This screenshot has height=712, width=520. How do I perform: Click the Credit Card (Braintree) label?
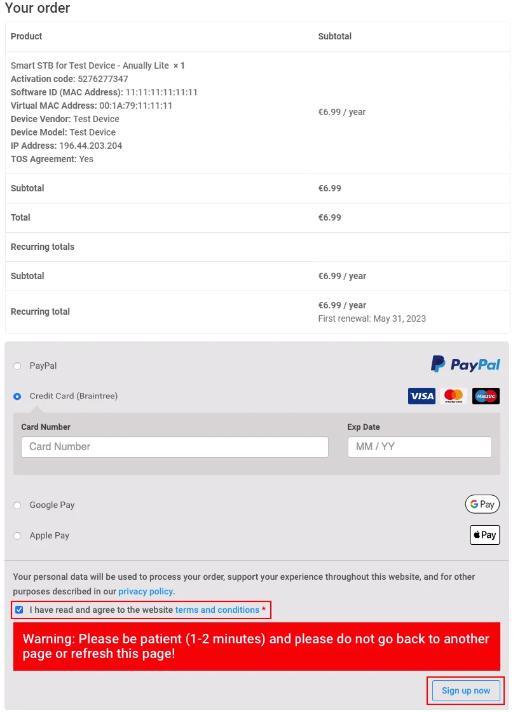[x=74, y=396]
